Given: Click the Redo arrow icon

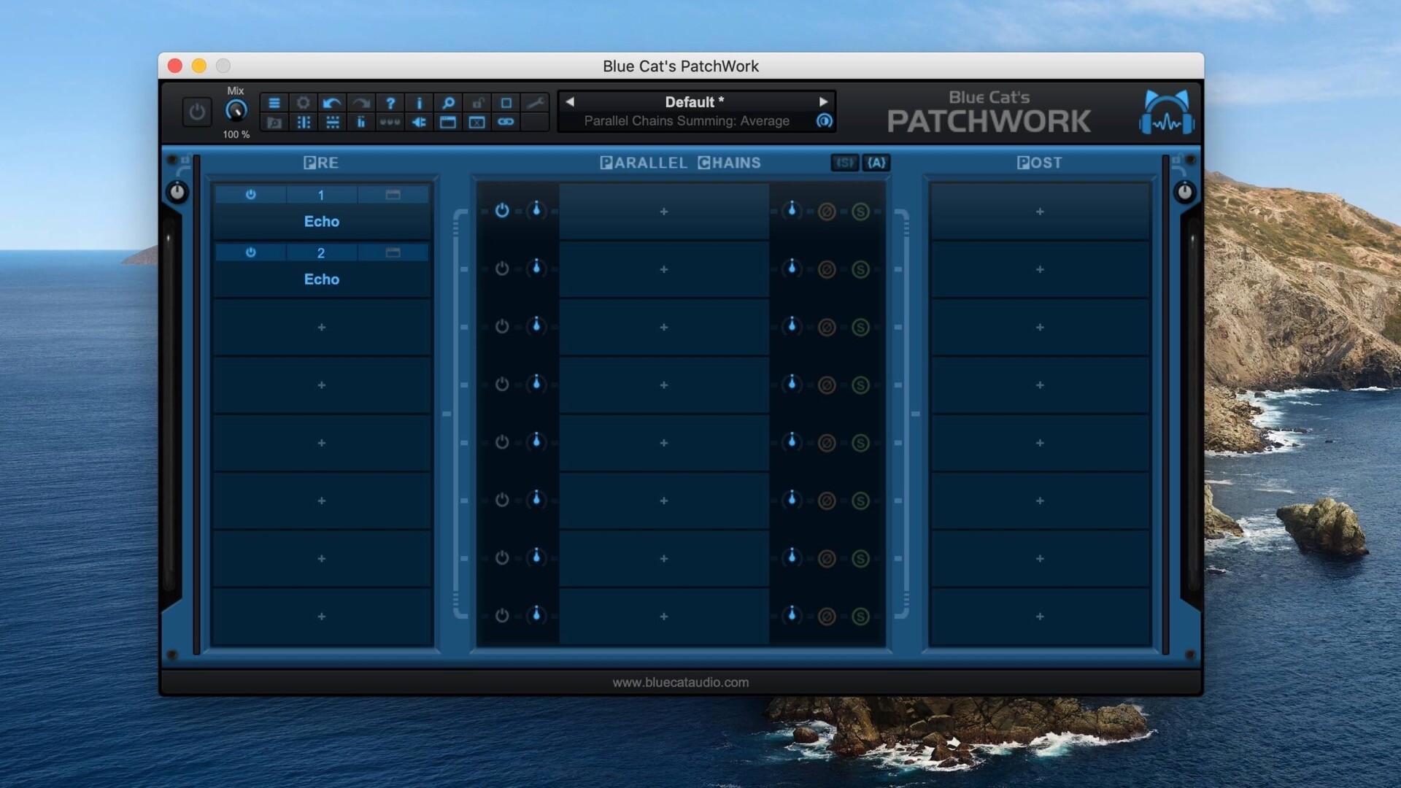Looking at the screenshot, I should (x=361, y=103).
